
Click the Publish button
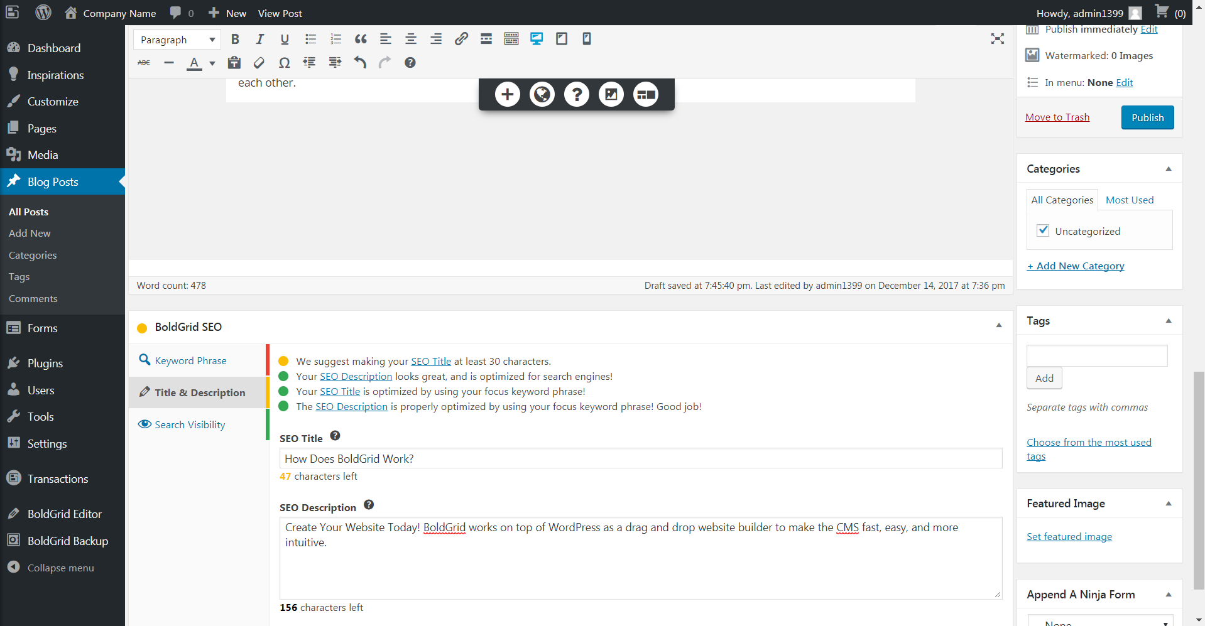coord(1147,117)
